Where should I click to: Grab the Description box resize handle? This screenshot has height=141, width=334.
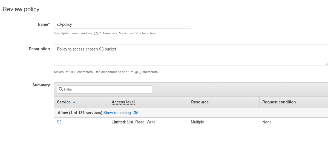click(x=326, y=64)
